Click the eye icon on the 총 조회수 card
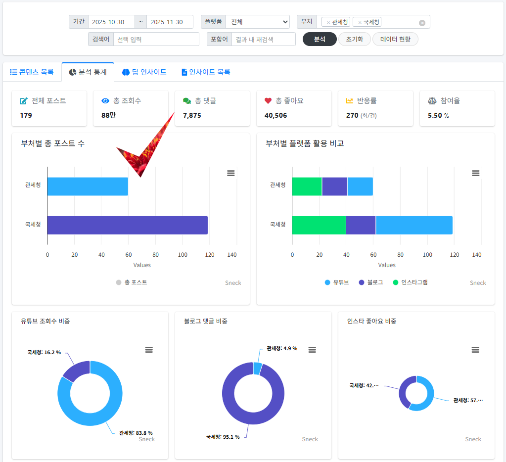506x462 pixels. 105,100
